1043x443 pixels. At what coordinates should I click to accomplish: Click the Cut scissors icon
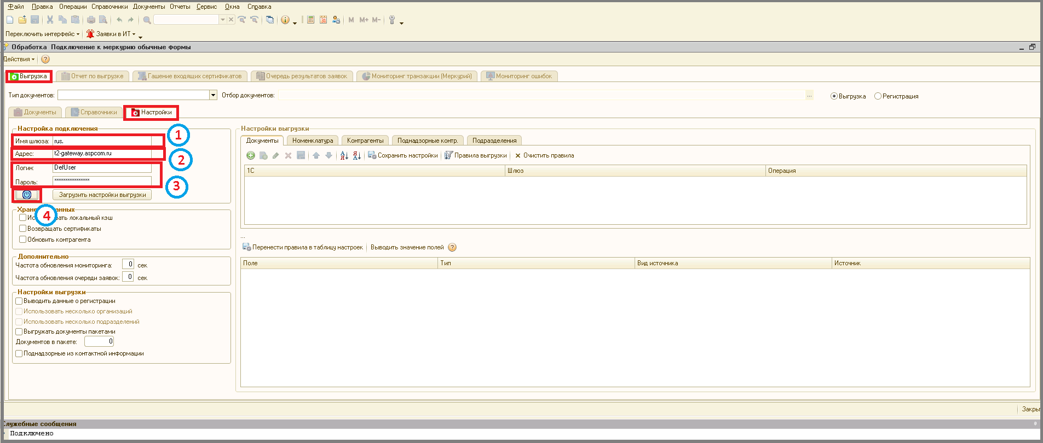50,20
